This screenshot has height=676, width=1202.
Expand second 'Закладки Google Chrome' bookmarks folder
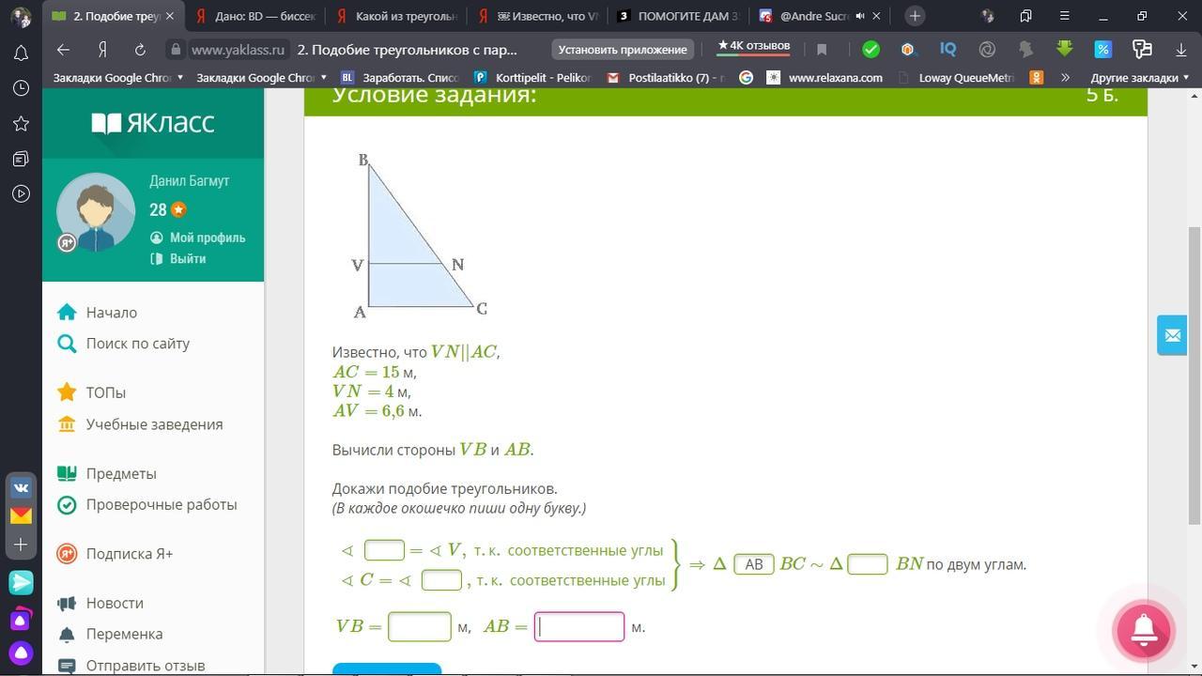[x=261, y=78]
